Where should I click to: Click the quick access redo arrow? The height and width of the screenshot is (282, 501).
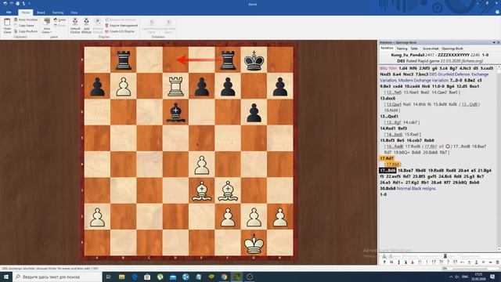12,3
